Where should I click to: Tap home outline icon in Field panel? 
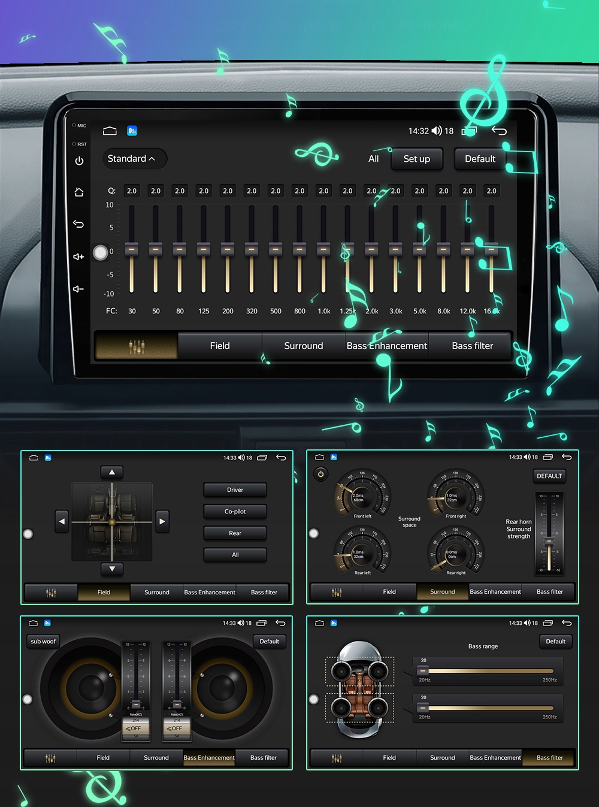pos(34,458)
